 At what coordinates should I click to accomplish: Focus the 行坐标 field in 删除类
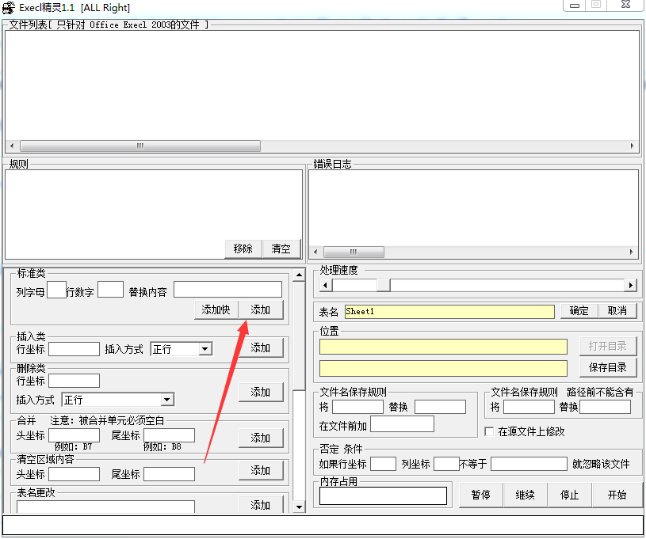pyautogui.click(x=75, y=381)
